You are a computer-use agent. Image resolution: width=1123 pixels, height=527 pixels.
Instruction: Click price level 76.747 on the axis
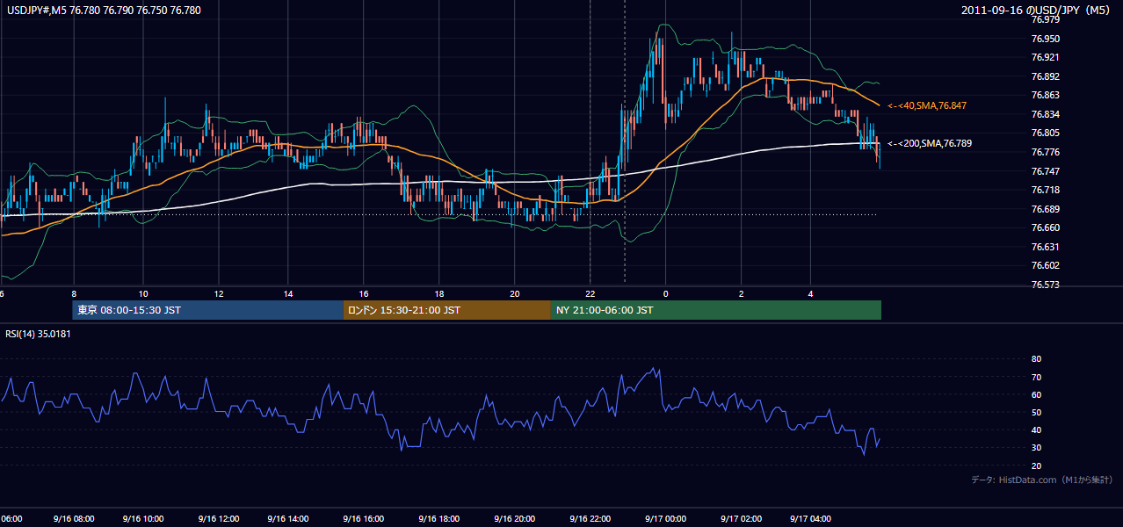coord(1046,170)
